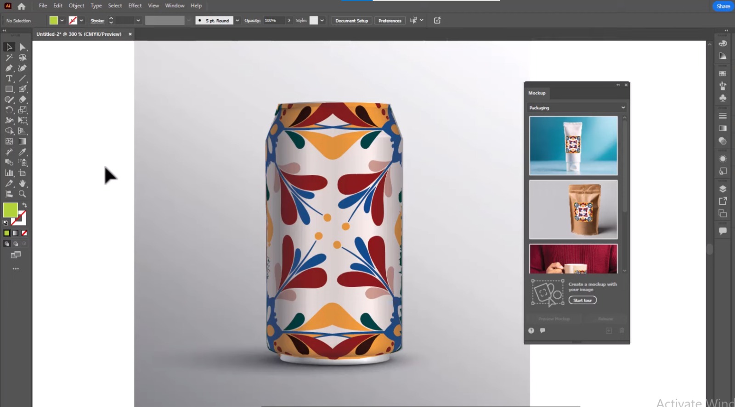Open the Effect menu
735x407 pixels.
click(x=135, y=6)
